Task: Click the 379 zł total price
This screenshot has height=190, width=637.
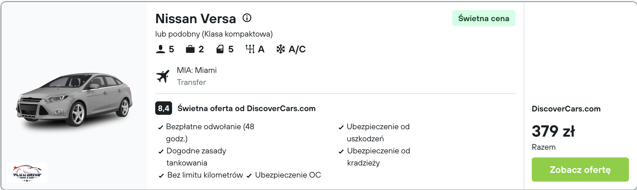Action: click(x=553, y=131)
